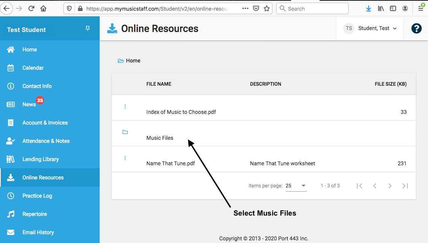
Task: Click the Name That Tune worksheet description
Action: click(283, 163)
